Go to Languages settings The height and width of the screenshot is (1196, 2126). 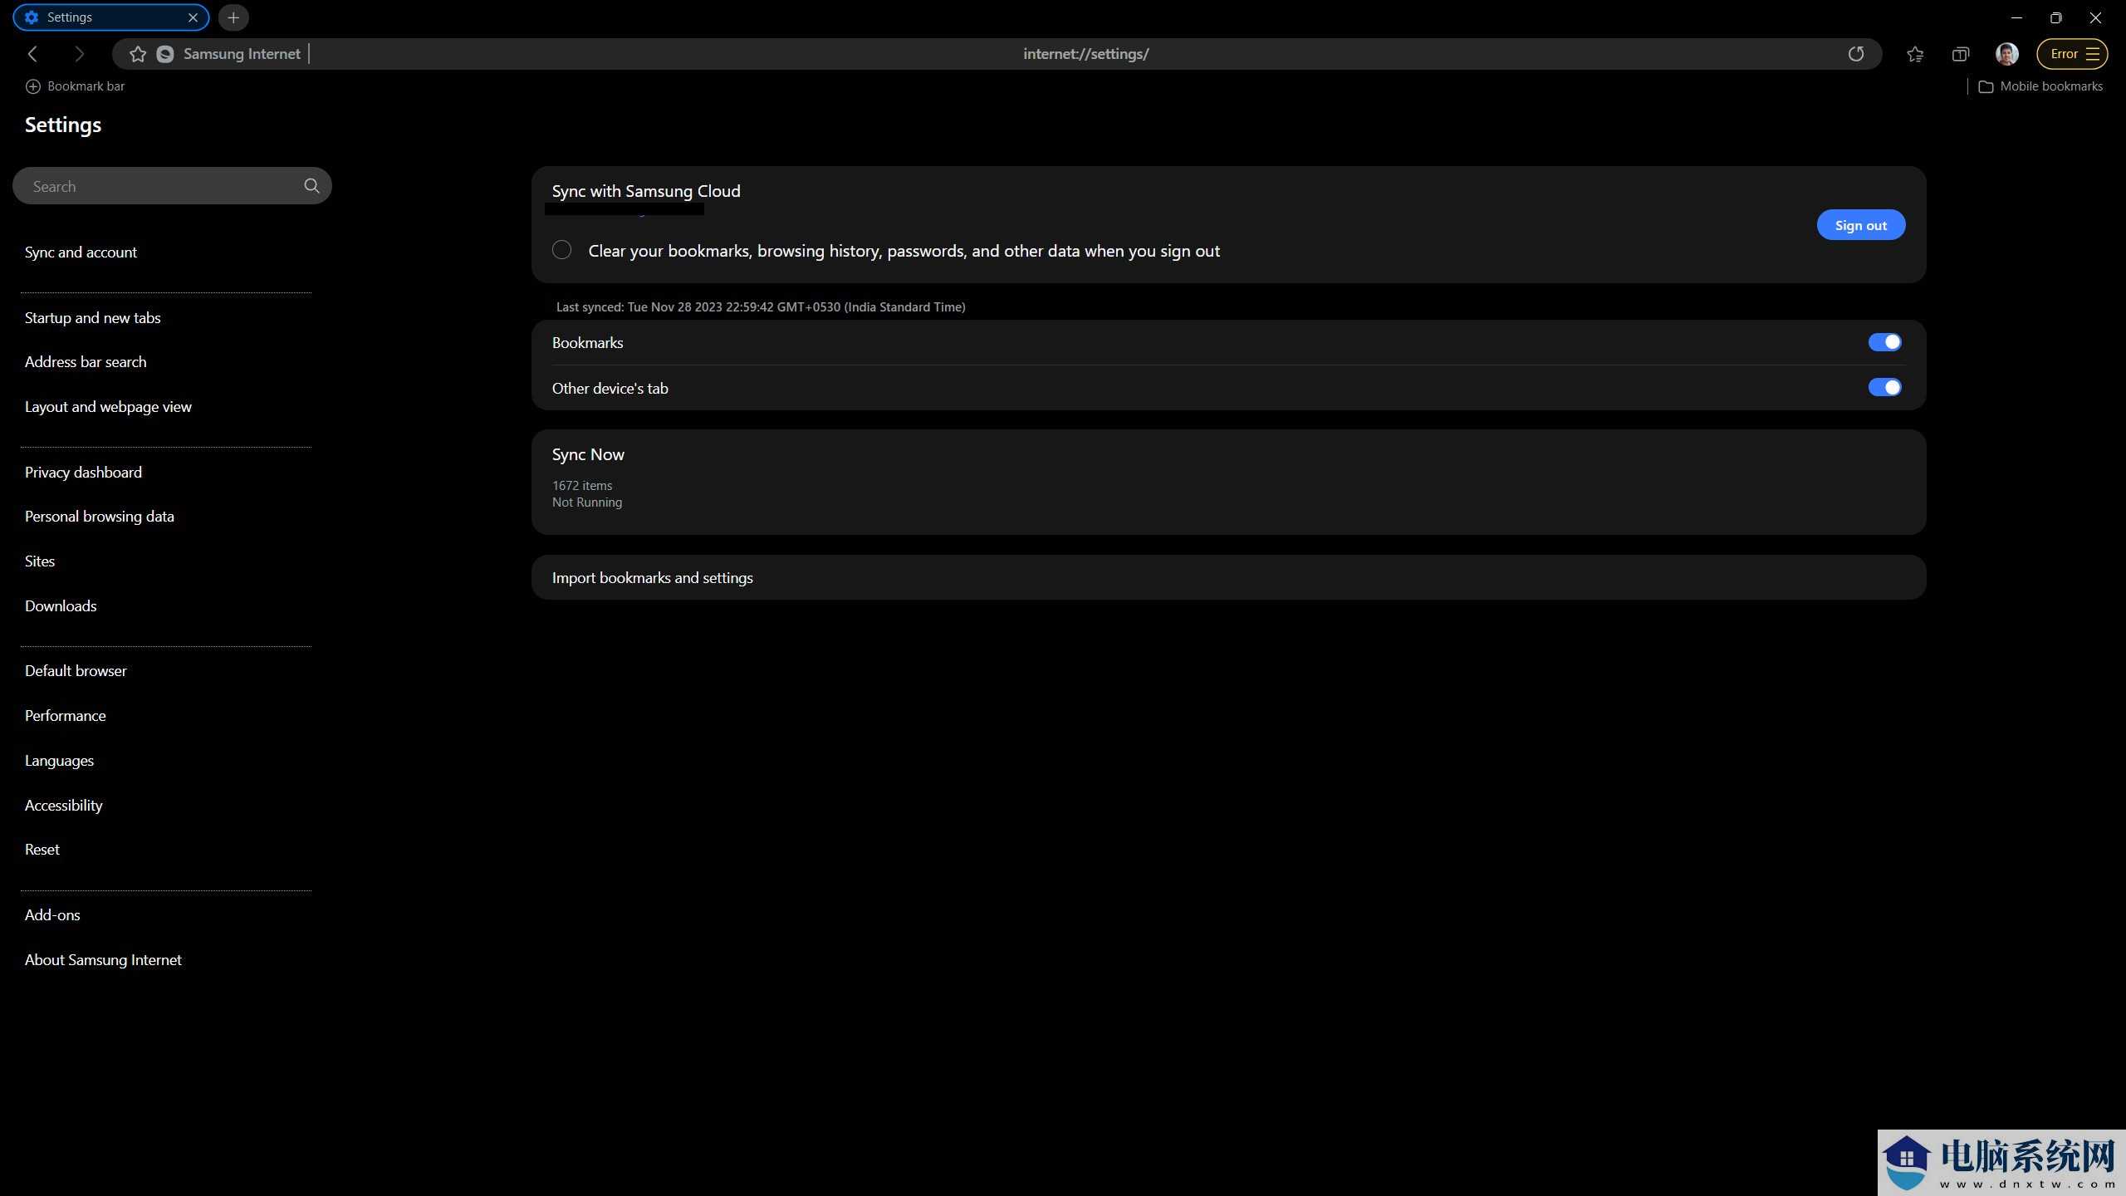[59, 761]
